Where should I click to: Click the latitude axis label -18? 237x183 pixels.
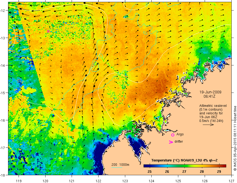3,175
